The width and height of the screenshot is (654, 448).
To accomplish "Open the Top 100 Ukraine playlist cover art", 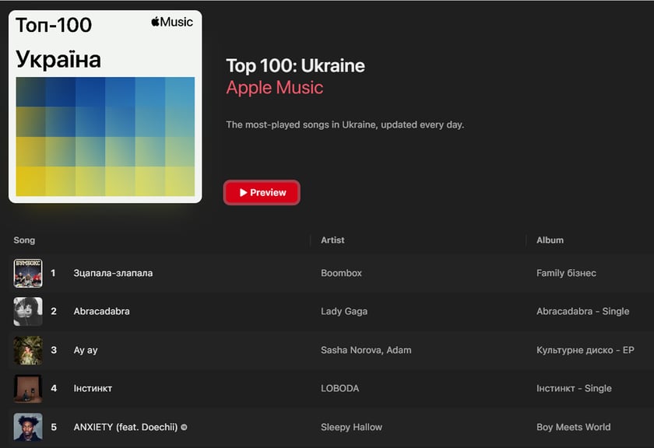I will coord(105,107).
